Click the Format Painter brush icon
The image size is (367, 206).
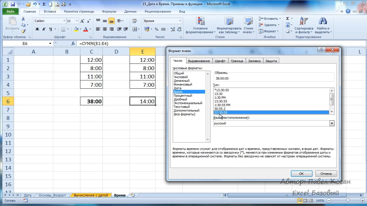23,31
